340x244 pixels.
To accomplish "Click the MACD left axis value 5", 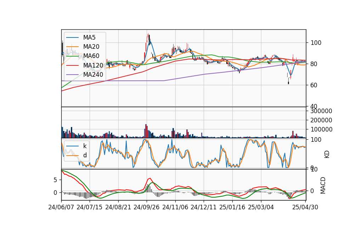I will (x=55, y=180).
